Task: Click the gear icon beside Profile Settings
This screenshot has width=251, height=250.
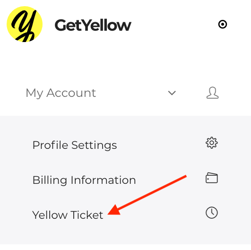Action: click(x=212, y=143)
